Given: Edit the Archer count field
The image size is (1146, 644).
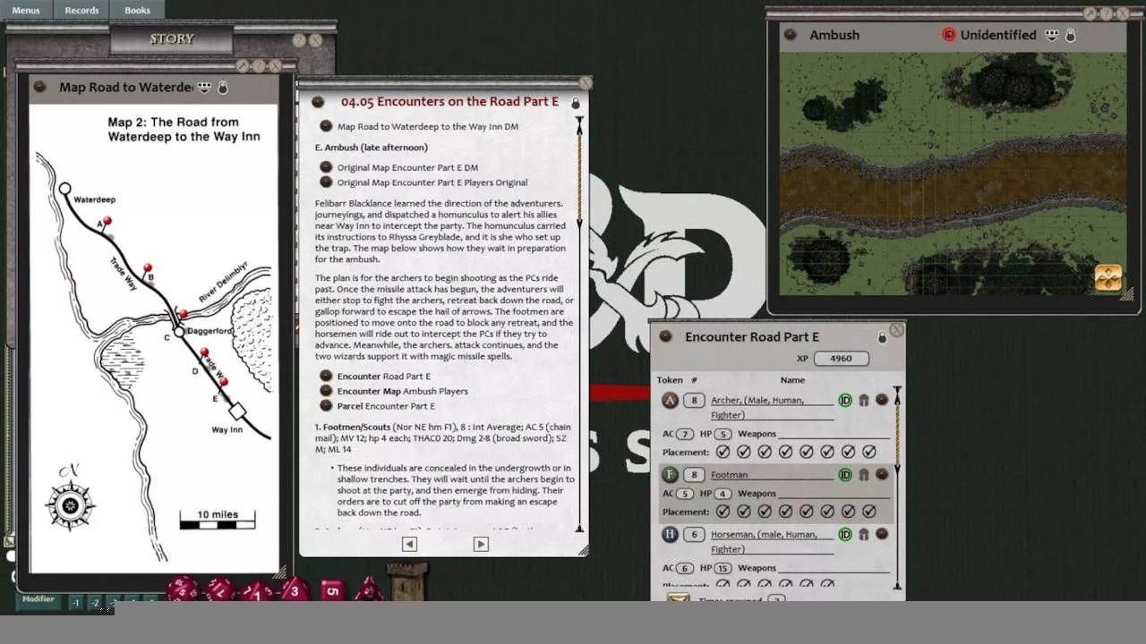Looking at the screenshot, I should 694,400.
